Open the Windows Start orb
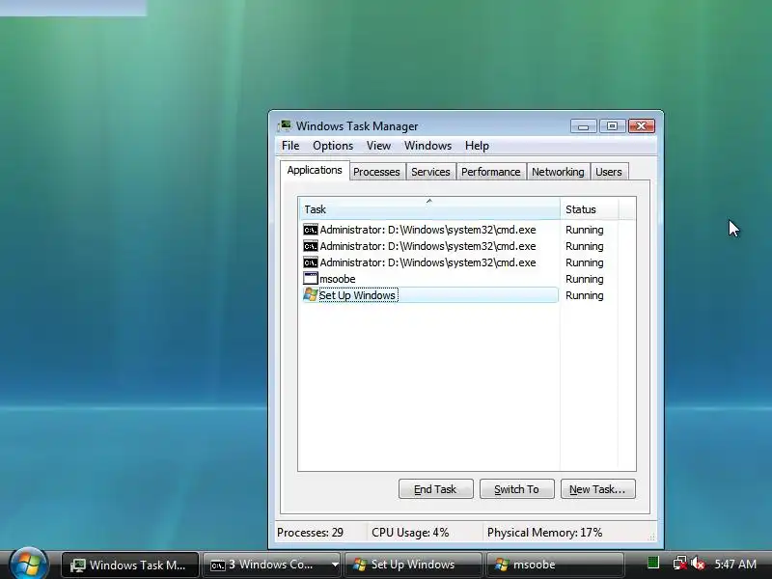 pyautogui.click(x=28, y=564)
